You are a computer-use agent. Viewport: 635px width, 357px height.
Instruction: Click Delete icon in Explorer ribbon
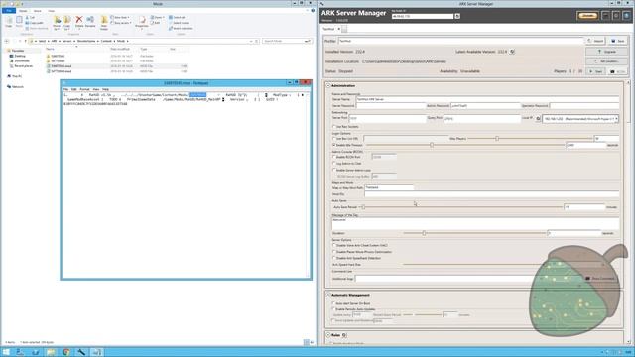79,21
